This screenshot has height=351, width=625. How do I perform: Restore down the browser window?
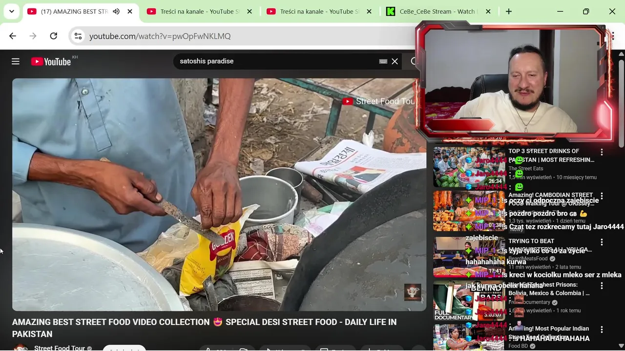click(x=586, y=11)
